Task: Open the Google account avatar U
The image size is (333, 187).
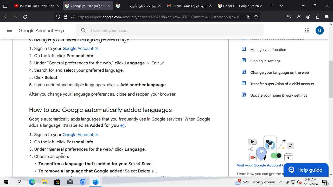Action: (x=319, y=30)
